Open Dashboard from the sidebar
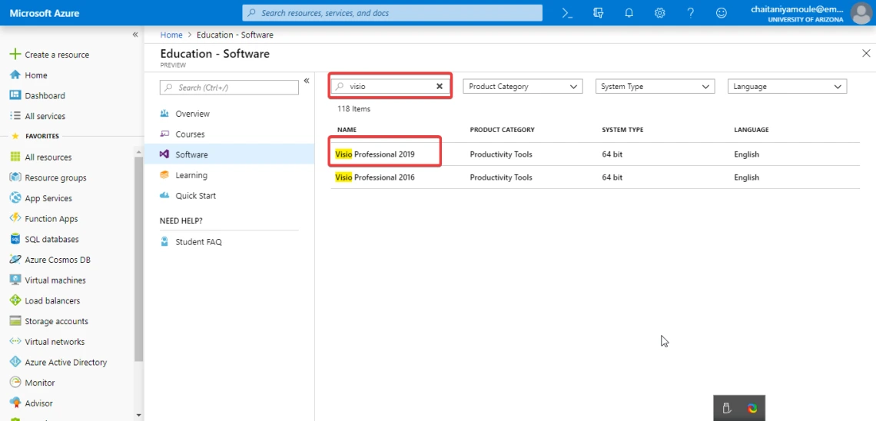The height and width of the screenshot is (421, 876). point(45,96)
